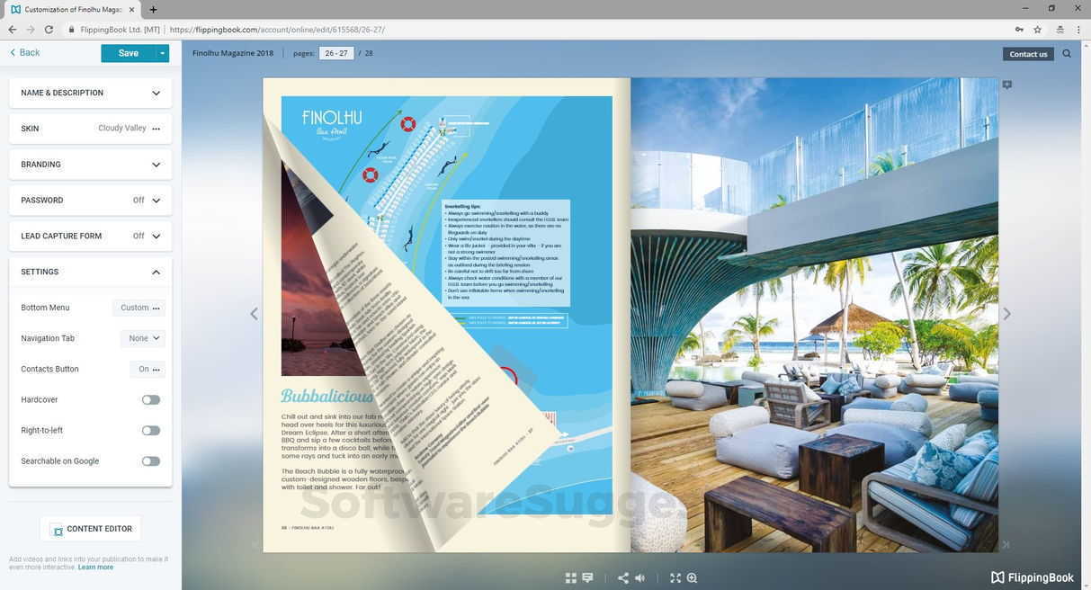Click the FlippingBook logo in the bottom corner
The width and height of the screenshot is (1091, 590).
point(1031,577)
